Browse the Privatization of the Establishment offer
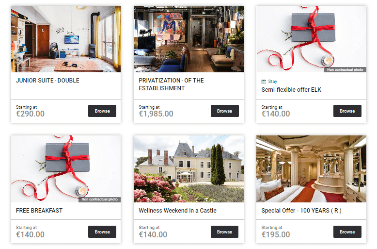377x249 pixels. tap(224, 111)
